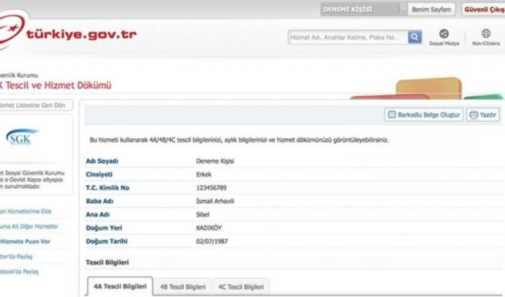Click the name value Deneme Kişisi

(215, 161)
